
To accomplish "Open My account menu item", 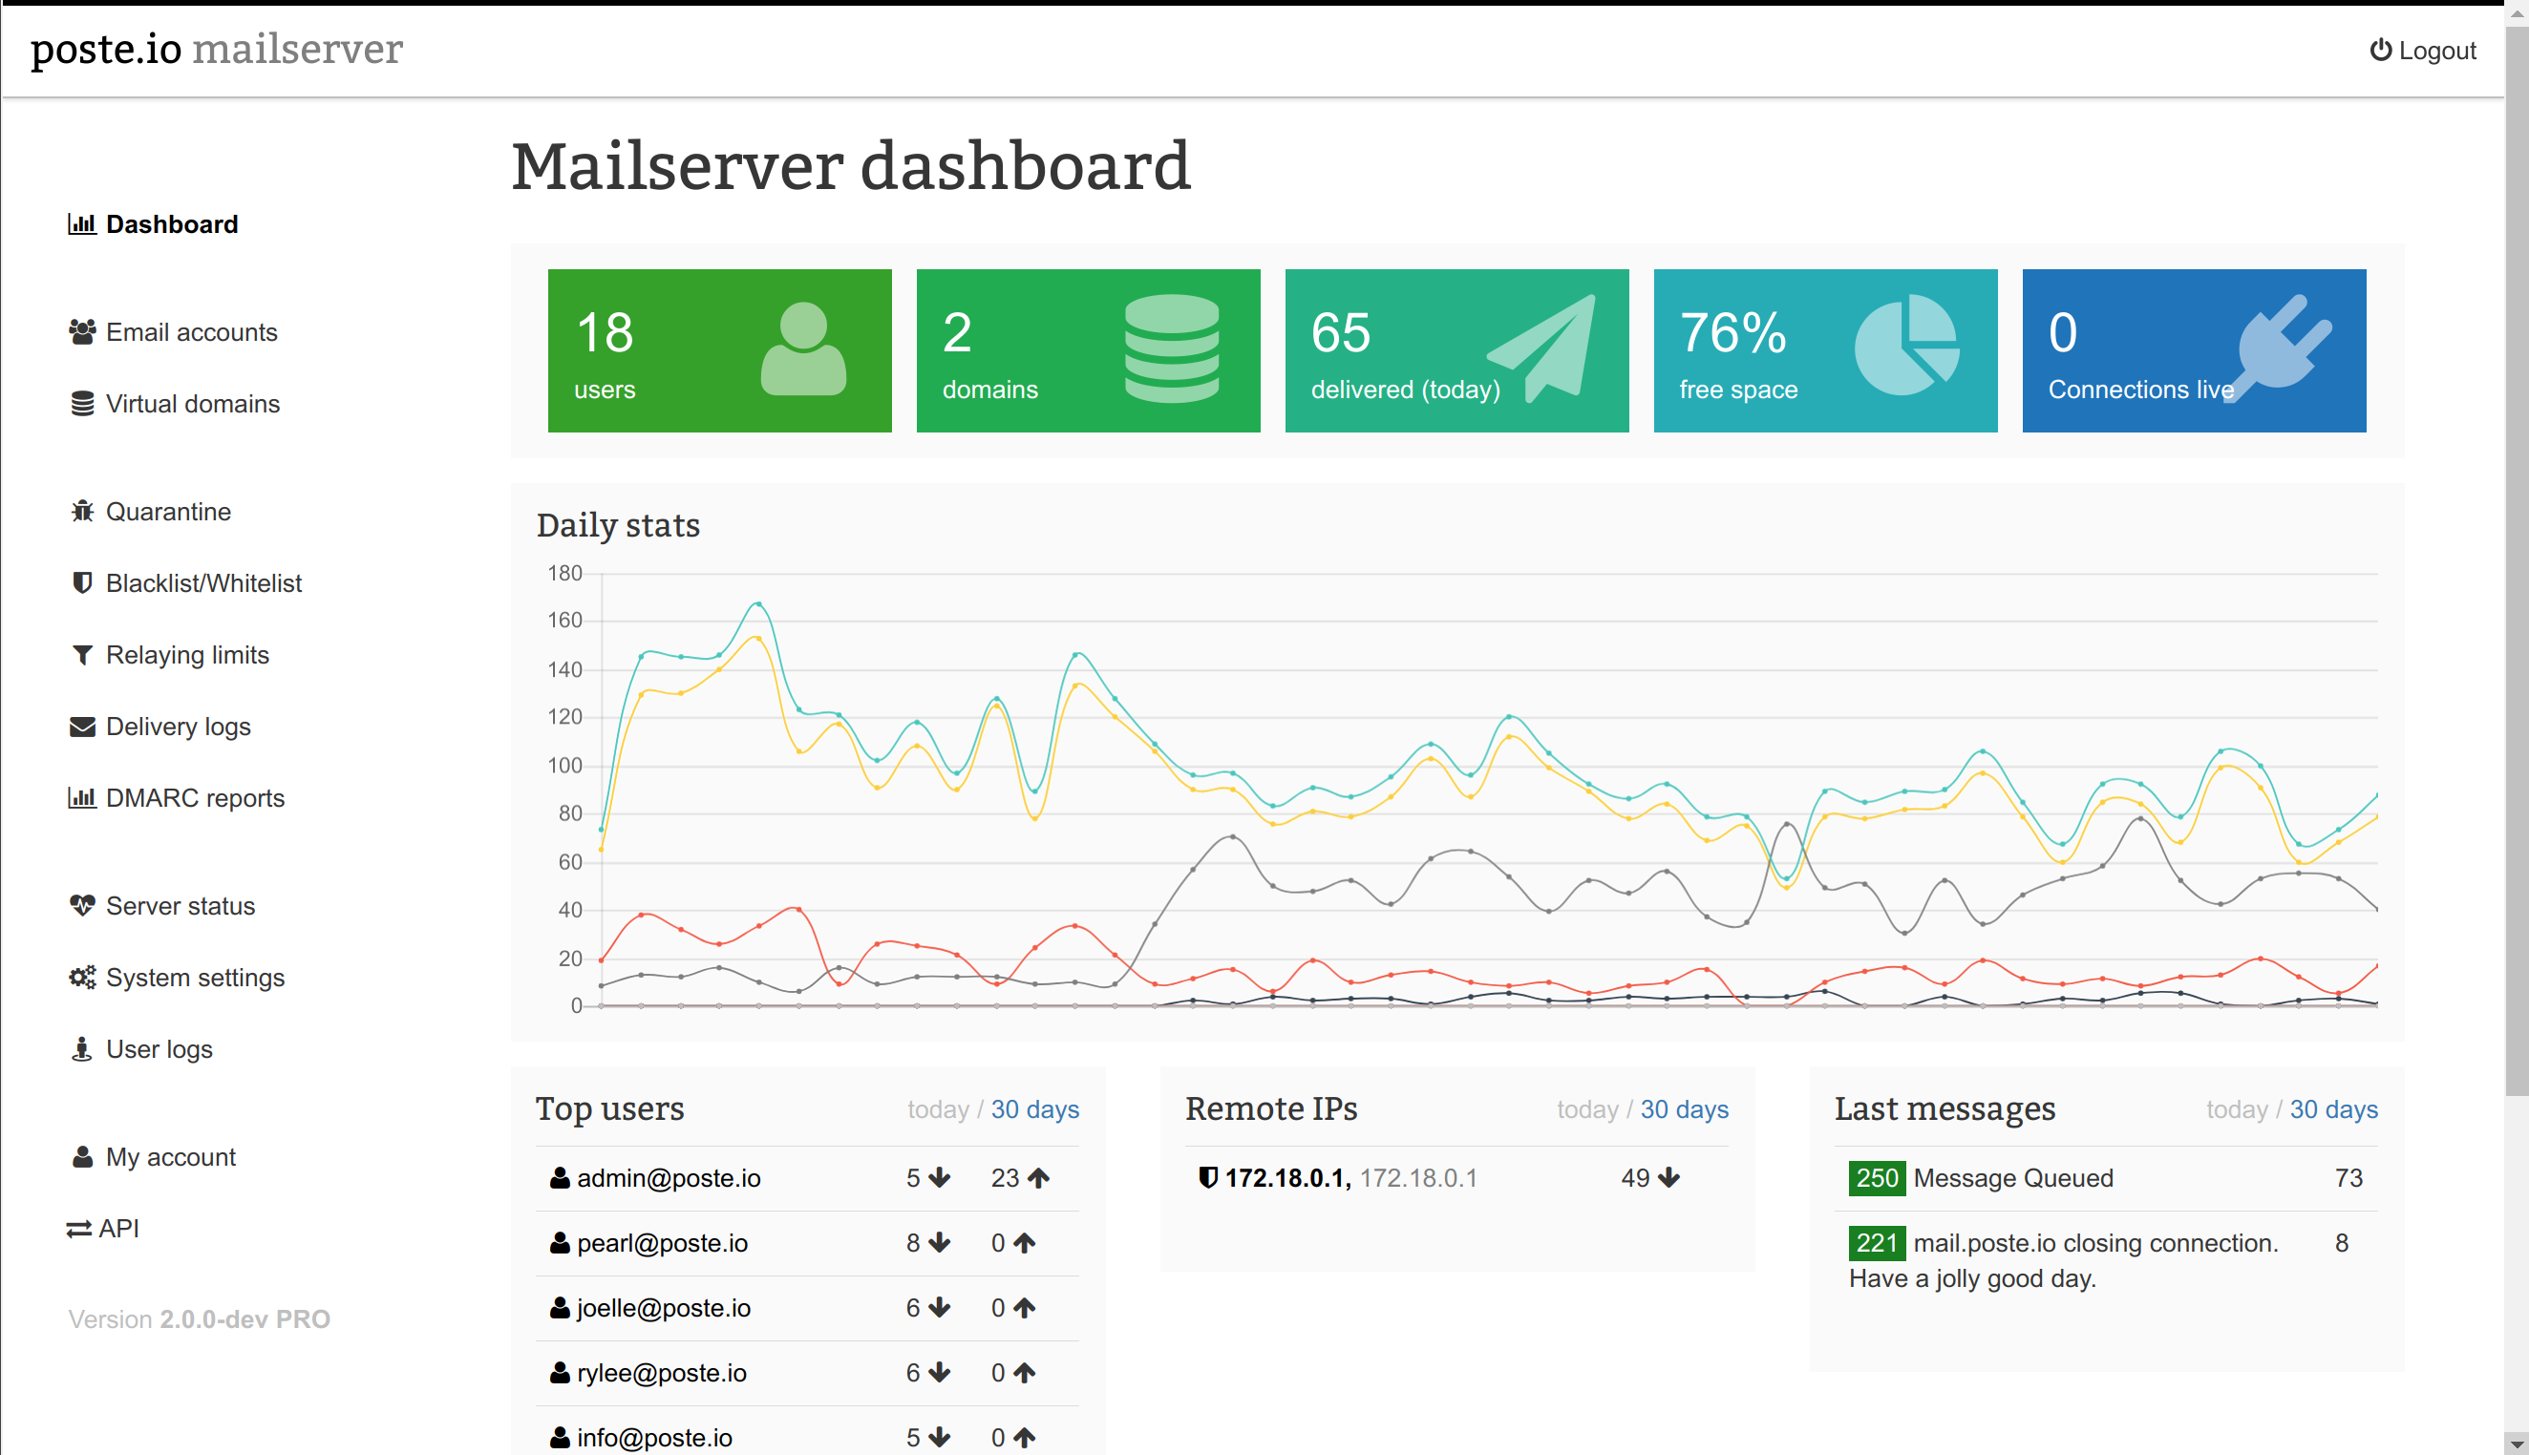I will click(x=168, y=1156).
